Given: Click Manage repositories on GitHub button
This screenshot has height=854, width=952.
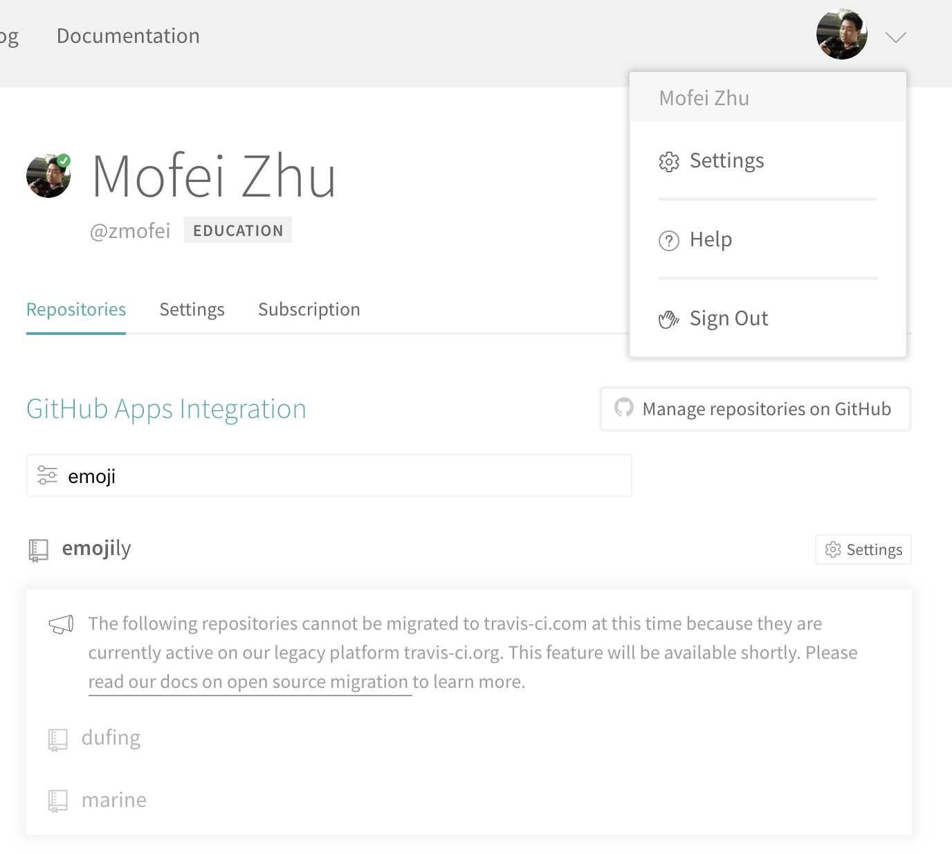Looking at the screenshot, I should (x=756, y=409).
